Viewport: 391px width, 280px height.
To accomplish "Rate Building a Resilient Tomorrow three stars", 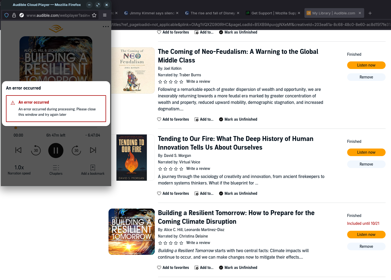I will 171,243.
